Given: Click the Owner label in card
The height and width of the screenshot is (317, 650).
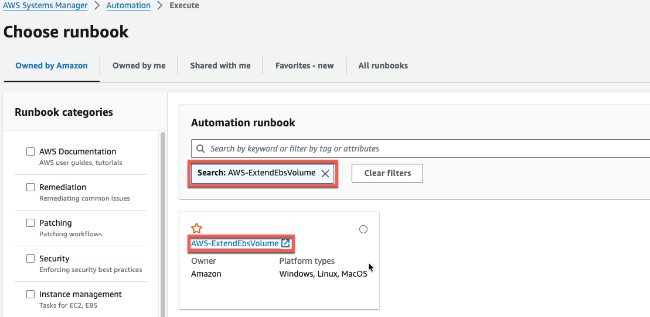Looking at the screenshot, I should (203, 261).
